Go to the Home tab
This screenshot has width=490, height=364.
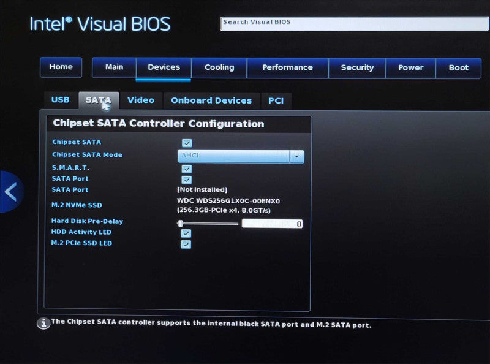coord(61,67)
